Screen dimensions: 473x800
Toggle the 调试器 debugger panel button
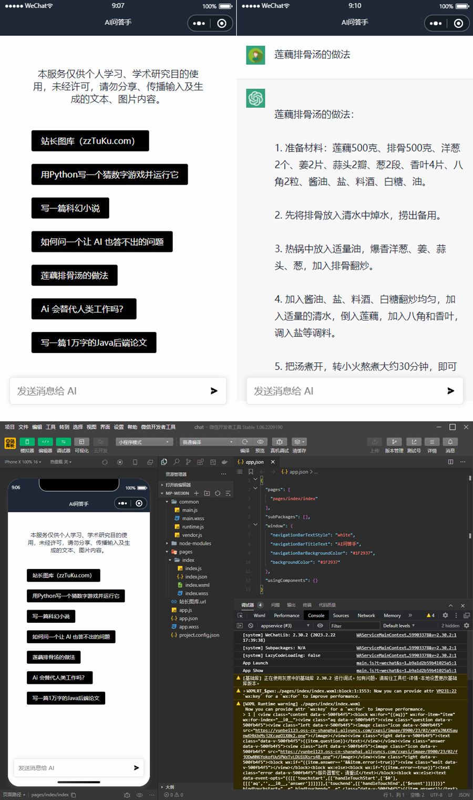[x=63, y=442]
